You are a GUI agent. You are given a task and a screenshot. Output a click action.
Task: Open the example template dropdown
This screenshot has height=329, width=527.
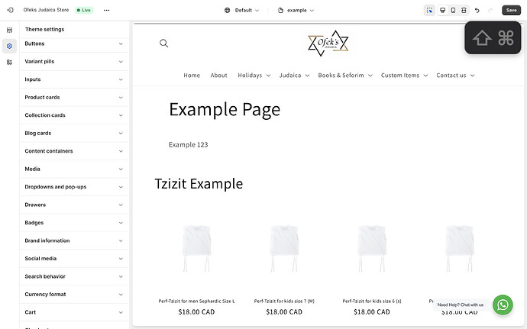point(296,10)
